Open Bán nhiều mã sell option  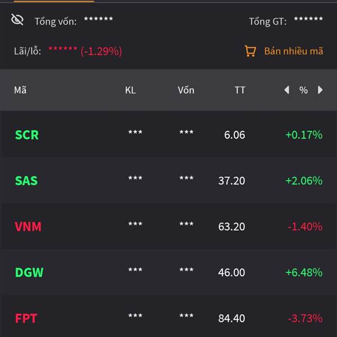[293, 51]
